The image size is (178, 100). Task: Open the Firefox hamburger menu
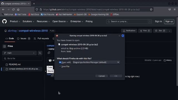(175, 9)
